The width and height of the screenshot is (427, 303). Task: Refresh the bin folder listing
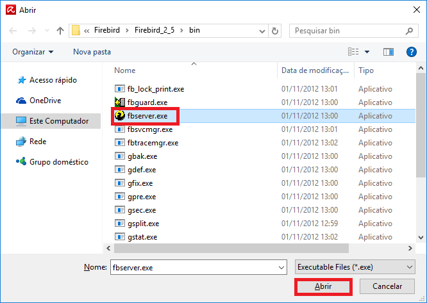pos(275,31)
